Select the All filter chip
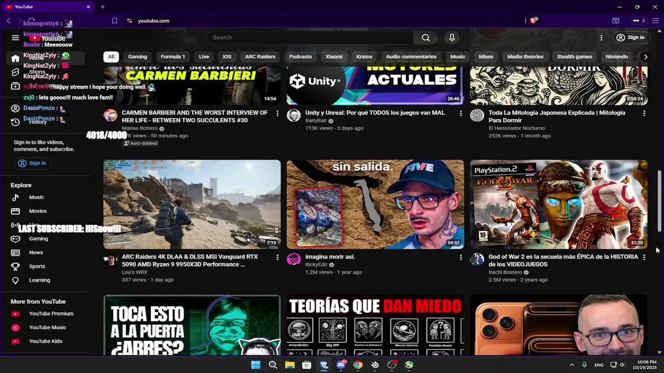Viewport: 664px width, 373px height. (111, 56)
